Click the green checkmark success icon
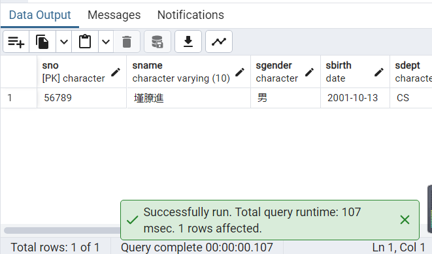This screenshot has height=254, width=432. (133, 220)
